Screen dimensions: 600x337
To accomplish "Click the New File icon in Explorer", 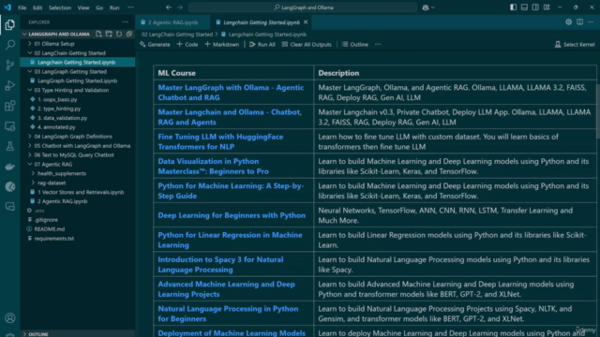I will (x=98, y=34).
